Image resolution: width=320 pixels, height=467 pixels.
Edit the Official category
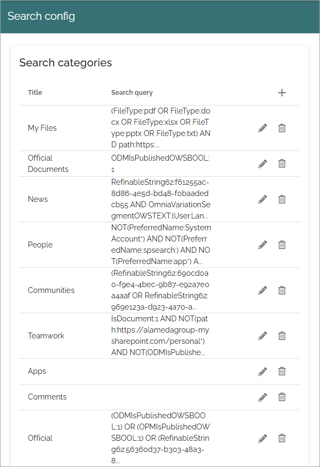(x=263, y=439)
